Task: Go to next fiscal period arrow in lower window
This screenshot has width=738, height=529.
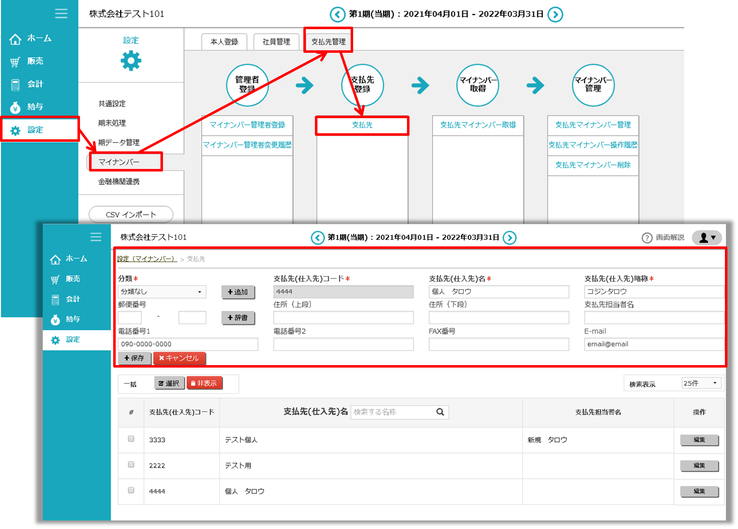Action: [510, 237]
